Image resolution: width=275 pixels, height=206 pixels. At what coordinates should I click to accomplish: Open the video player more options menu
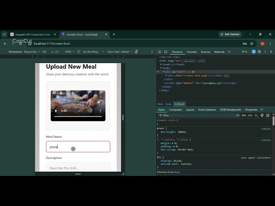coord(100,111)
